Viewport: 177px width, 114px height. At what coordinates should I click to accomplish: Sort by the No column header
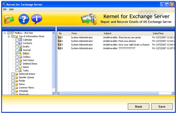coord(63,33)
